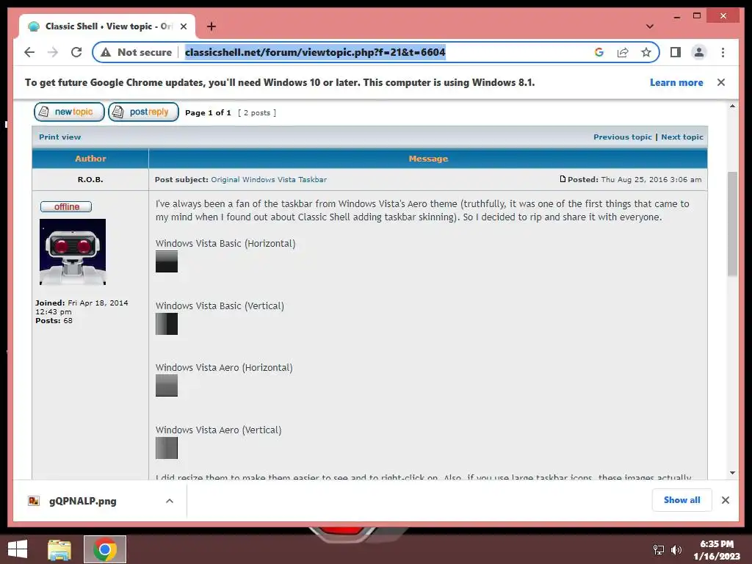Reload the Classic Shell forum page
752x564 pixels.
point(76,52)
